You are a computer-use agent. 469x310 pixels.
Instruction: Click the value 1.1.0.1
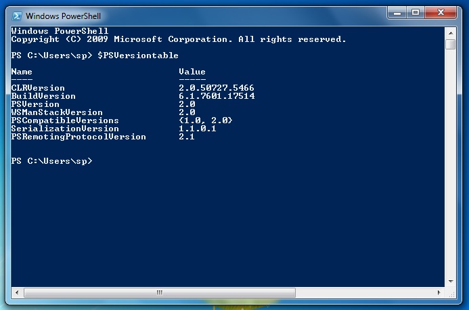pyautogui.click(x=198, y=129)
